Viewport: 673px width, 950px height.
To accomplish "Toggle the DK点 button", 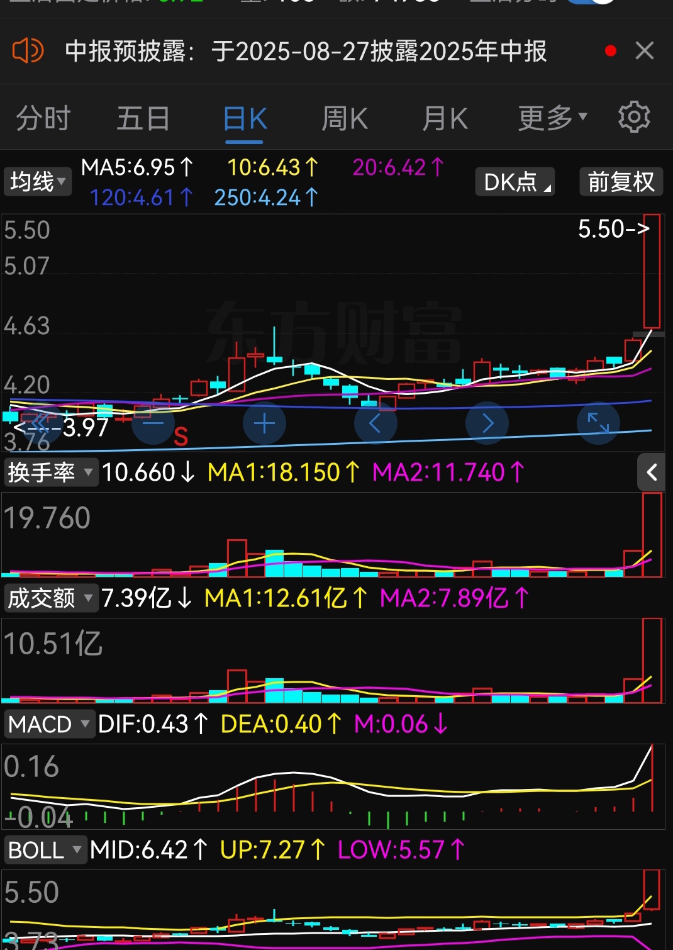I will pyautogui.click(x=515, y=182).
